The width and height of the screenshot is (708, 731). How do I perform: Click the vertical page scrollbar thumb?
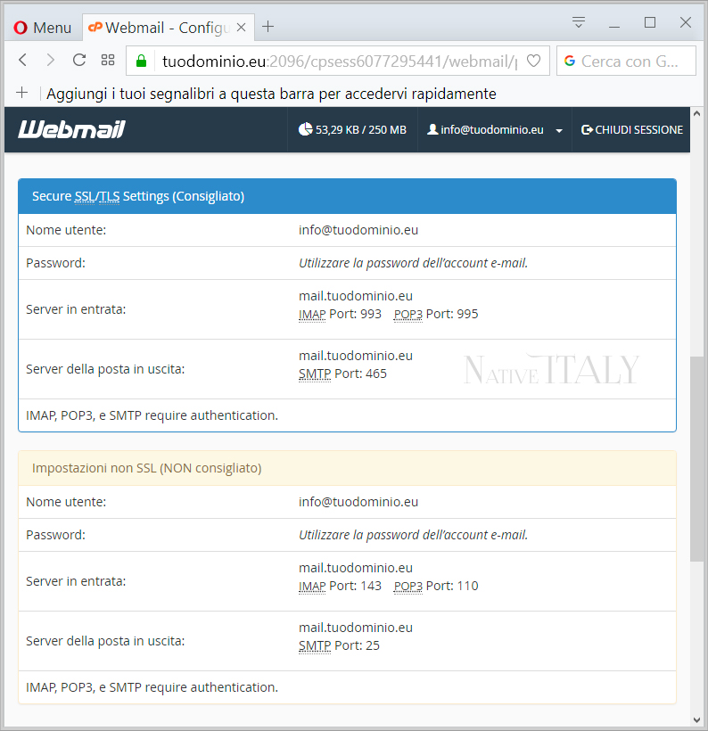[x=696, y=459]
